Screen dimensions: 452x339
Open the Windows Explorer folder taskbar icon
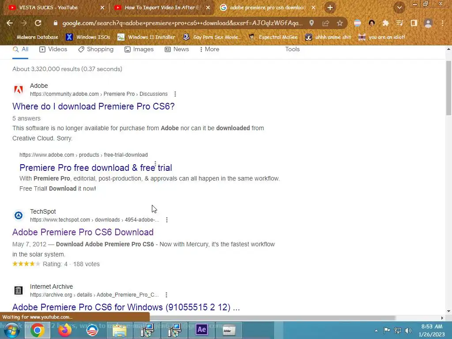120,330
